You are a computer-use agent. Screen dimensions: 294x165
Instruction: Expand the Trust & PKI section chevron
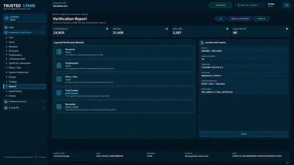click(x=43, y=108)
